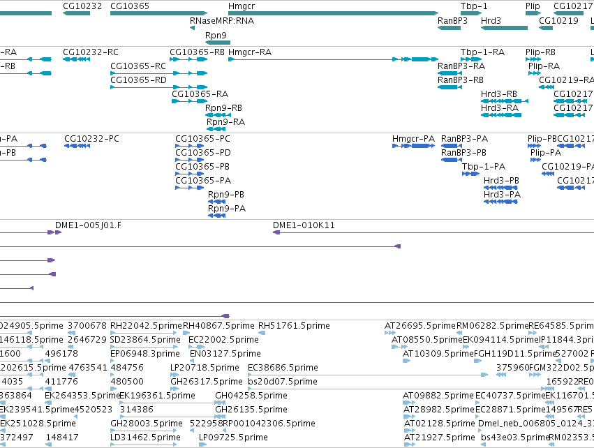This screenshot has width=594, height=448.
Task: Open EST EN03127.5prime
Action: (x=225, y=354)
